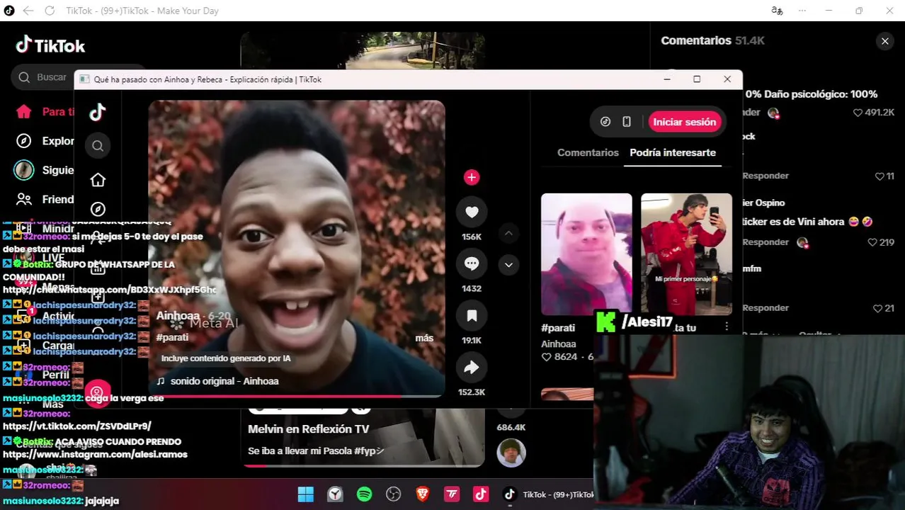Click the phone icon beside Iniciar sesión
The height and width of the screenshot is (510, 905).
point(627,122)
